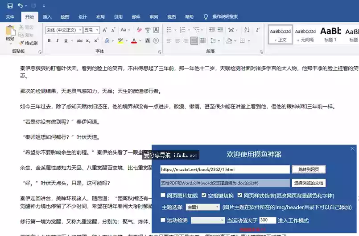Clear all formatting eraser icon
This screenshot has width=359, height=236.
(x=139, y=30)
